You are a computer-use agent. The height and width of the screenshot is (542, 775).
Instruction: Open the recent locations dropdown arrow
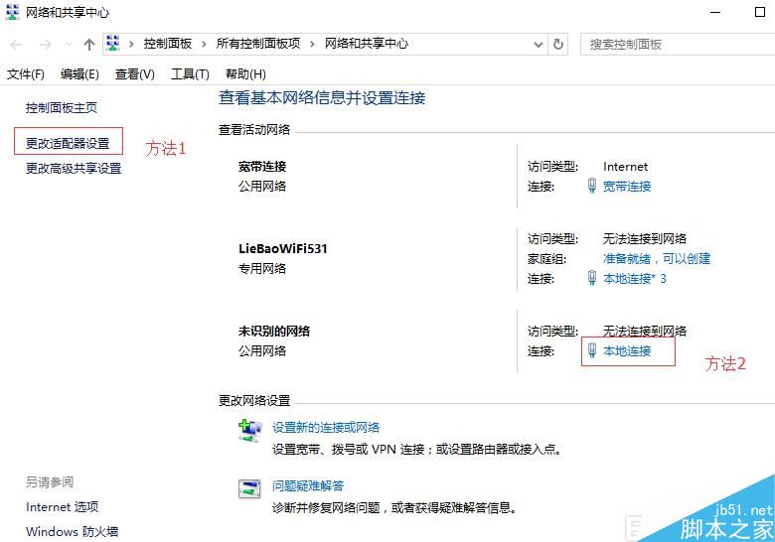tap(68, 45)
